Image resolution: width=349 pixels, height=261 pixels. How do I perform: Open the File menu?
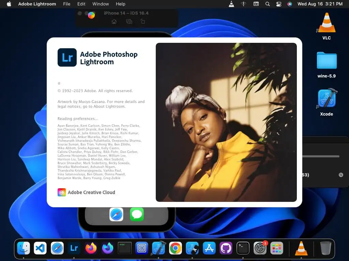pos(66,4)
